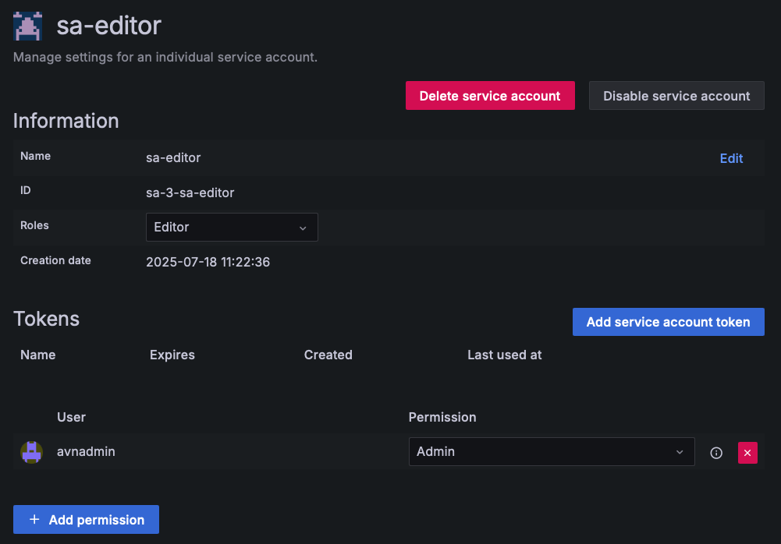This screenshot has height=544, width=781.
Task: Click the ID value sa-3-sa-editor
Action: click(x=190, y=193)
